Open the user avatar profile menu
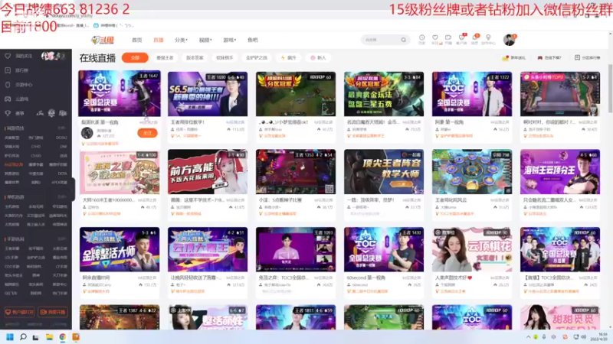The image size is (613, 344). click(x=510, y=40)
